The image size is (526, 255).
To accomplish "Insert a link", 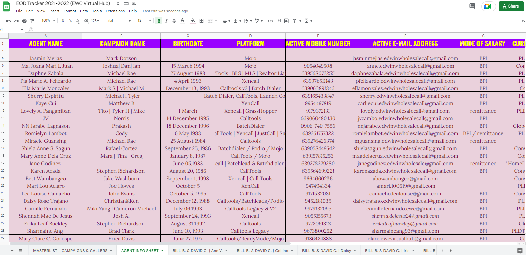I will (271, 21).
